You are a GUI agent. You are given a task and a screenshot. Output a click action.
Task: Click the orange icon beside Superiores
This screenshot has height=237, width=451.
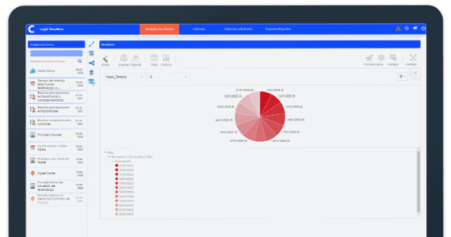tap(33, 173)
